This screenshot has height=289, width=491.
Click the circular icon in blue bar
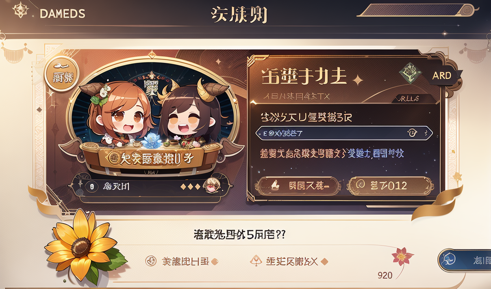pyautogui.click(x=412, y=132)
